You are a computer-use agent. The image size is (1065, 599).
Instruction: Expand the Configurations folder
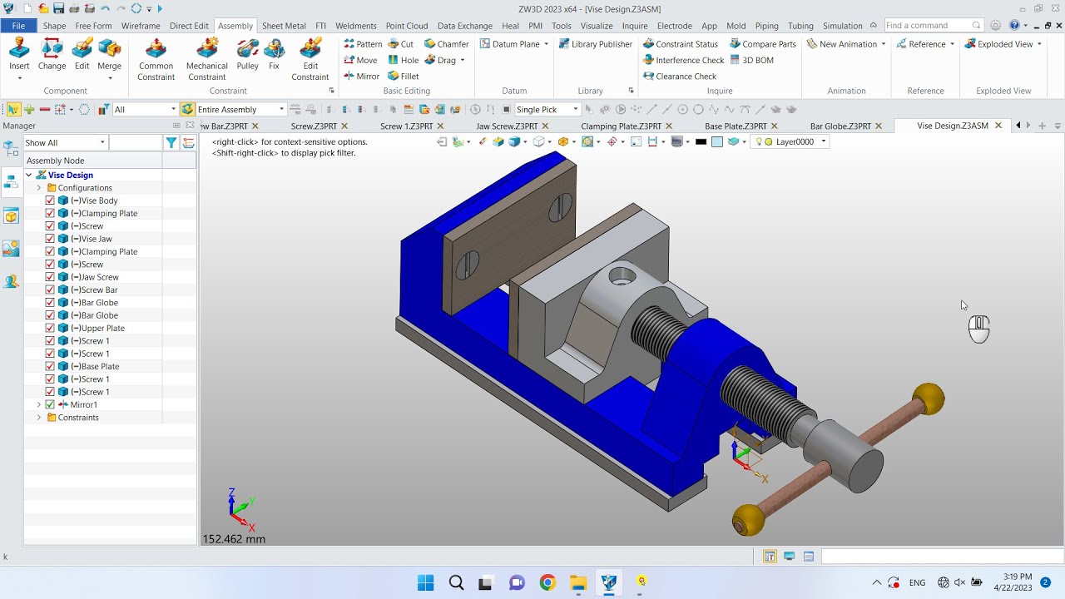tap(38, 188)
